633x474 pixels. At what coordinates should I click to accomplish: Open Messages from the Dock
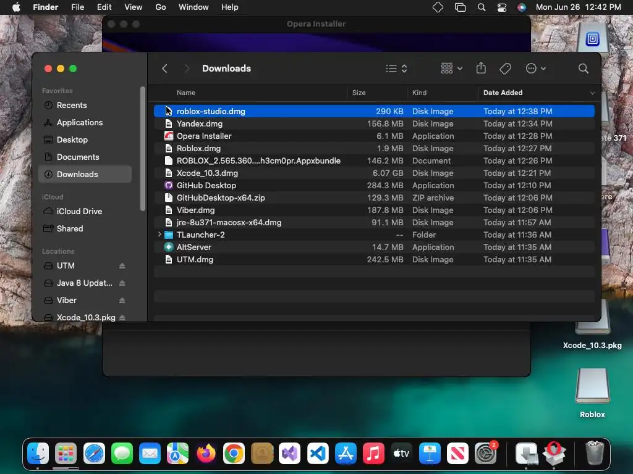(x=122, y=454)
